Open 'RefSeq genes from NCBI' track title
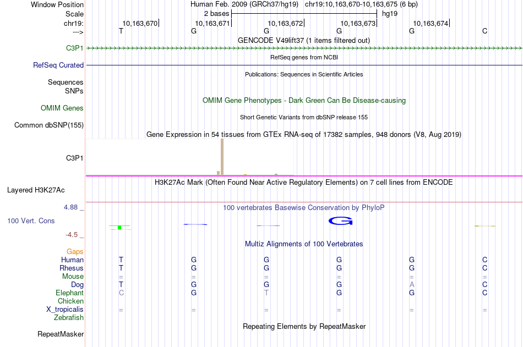The image size is (523, 347). [x=304, y=57]
